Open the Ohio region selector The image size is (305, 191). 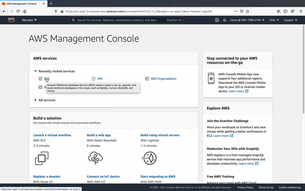274,20
